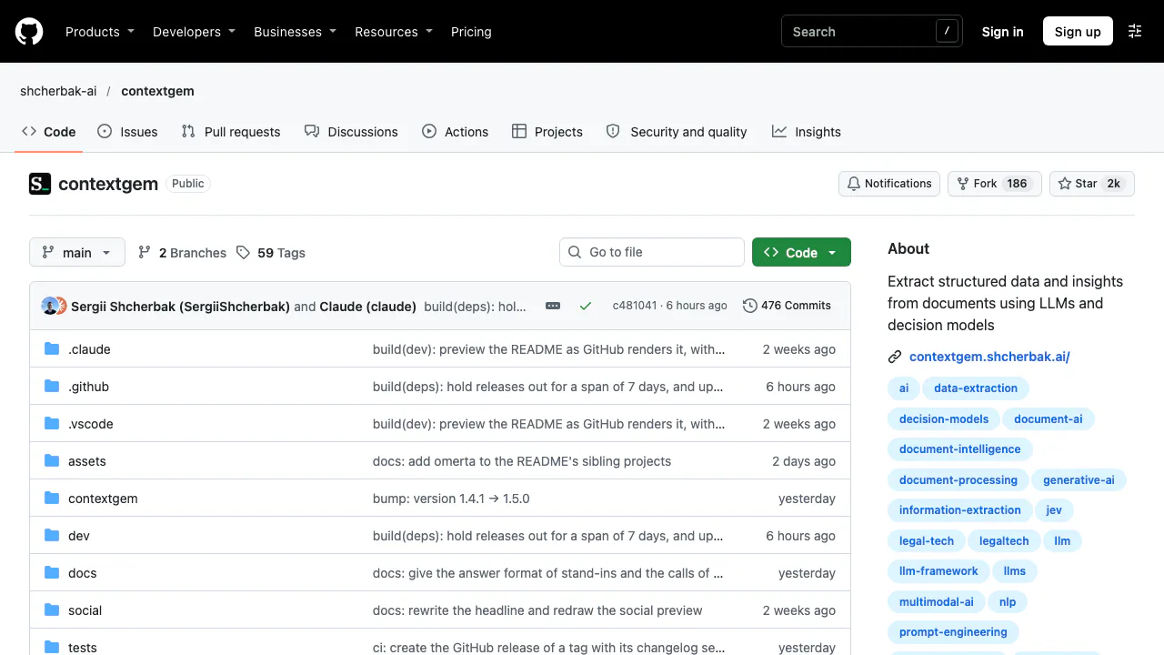Viewport: 1164px width, 655px height.
Task: Click the generative-ai topic tag
Action: (1079, 480)
